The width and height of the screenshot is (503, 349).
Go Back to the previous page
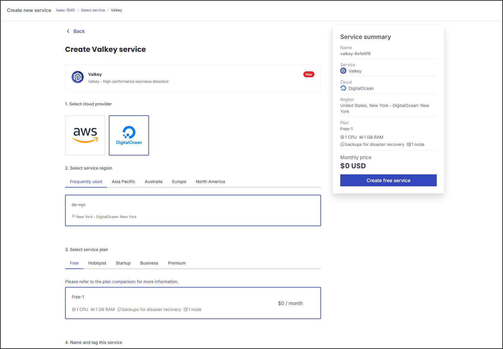pos(76,31)
